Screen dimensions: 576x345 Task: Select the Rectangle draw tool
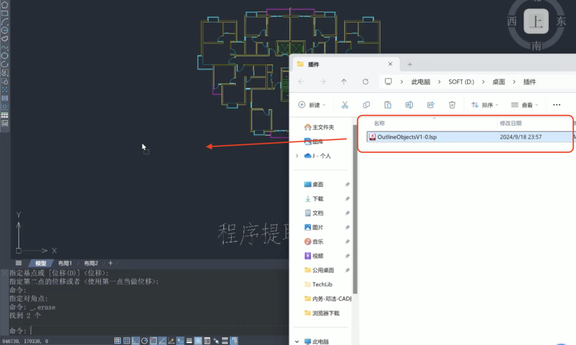(x=5, y=13)
